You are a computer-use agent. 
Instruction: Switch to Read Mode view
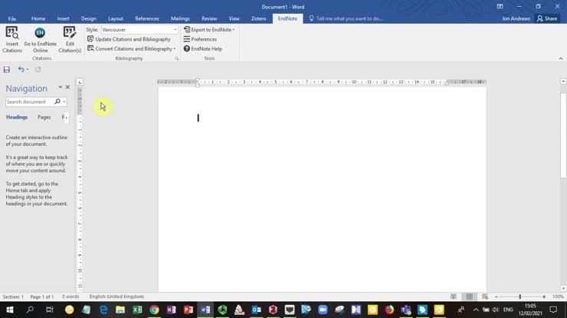pos(454,297)
